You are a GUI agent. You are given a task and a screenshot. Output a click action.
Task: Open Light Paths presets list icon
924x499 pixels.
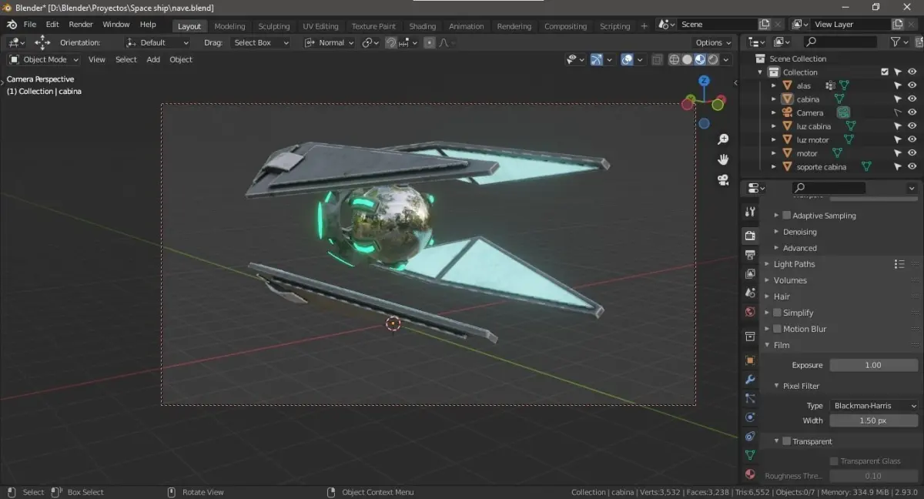click(x=899, y=264)
